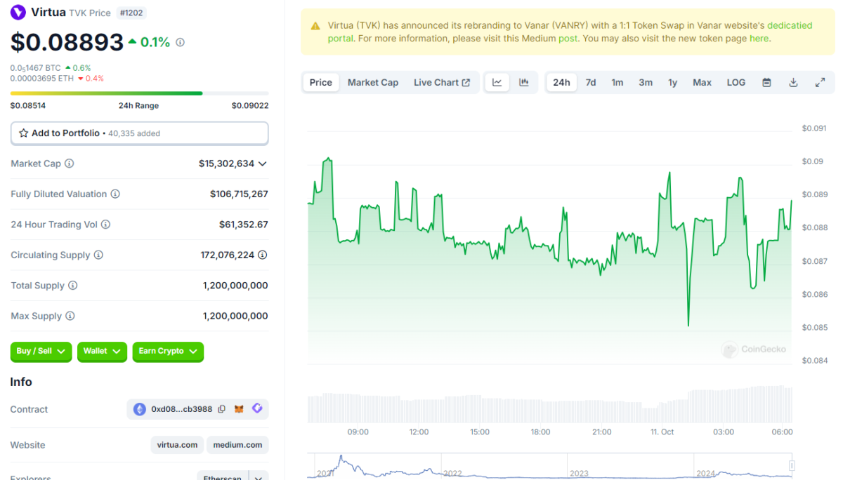Open virtua.com website link
This screenshot has height=480, width=843.
click(x=178, y=445)
